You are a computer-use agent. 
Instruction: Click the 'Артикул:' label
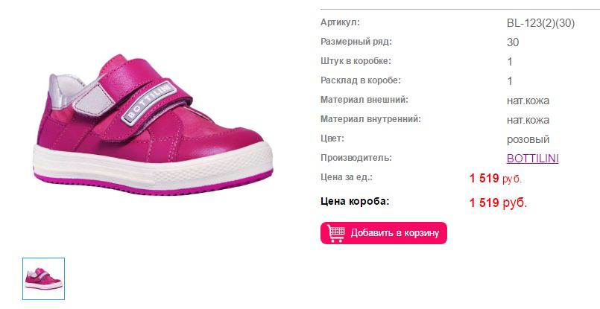coord(340,22)
